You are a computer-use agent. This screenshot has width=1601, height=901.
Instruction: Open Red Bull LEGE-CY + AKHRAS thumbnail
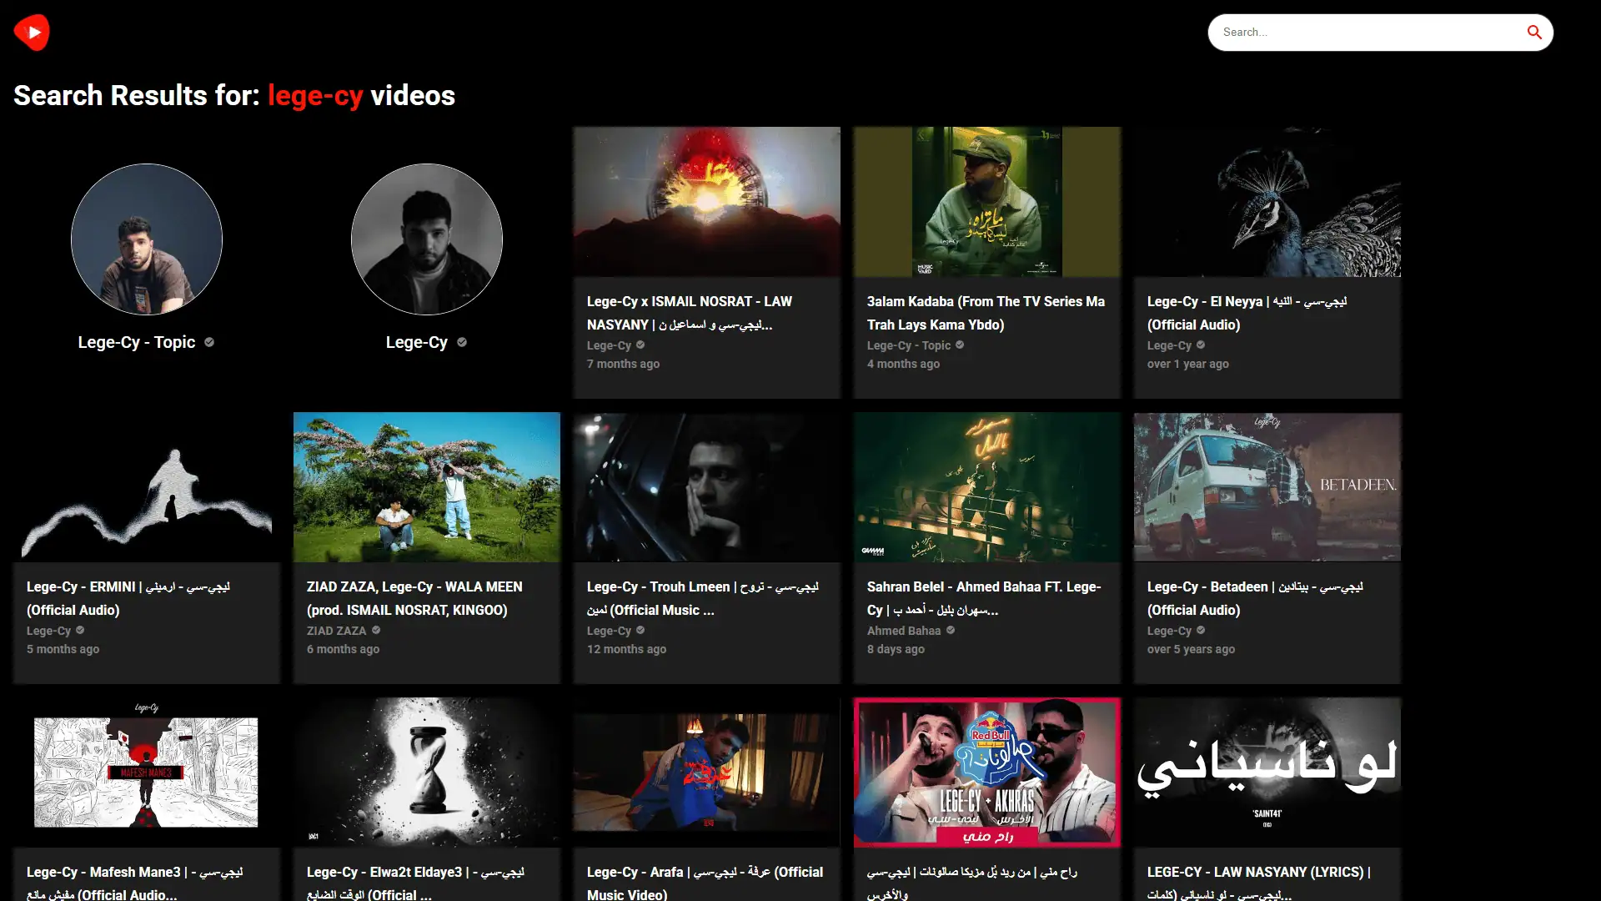[987, 773]
